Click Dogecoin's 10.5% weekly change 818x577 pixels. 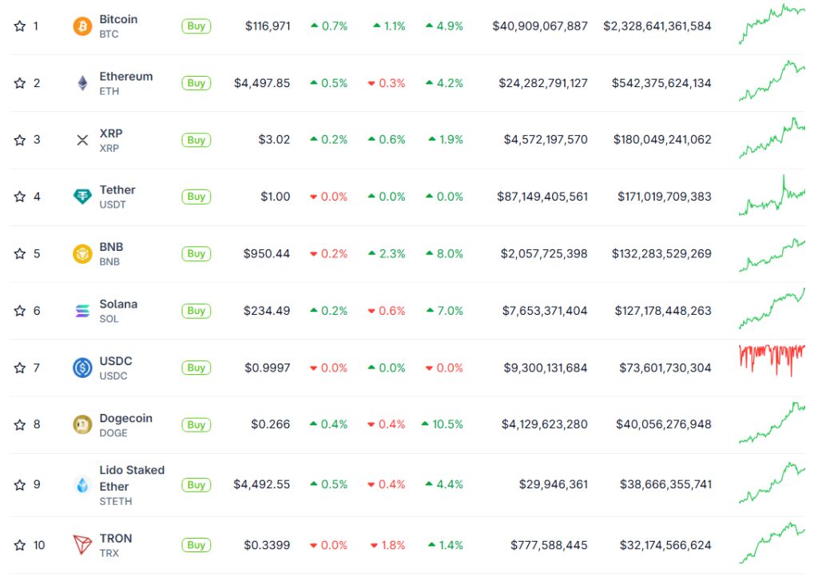point(443,424)
